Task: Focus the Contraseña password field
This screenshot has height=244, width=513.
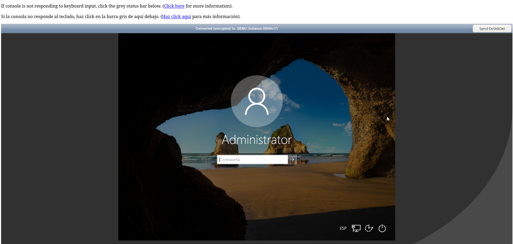Action: 252,160
